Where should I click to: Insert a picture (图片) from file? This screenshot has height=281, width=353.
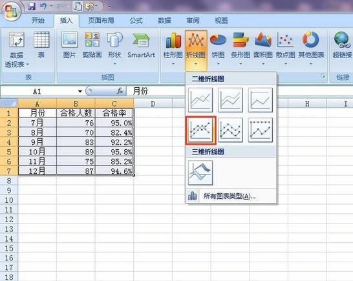(70, 45)
